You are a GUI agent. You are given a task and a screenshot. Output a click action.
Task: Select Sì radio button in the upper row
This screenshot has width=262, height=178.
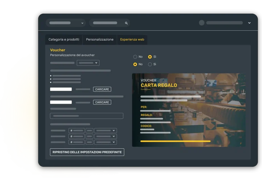[150, 57]
